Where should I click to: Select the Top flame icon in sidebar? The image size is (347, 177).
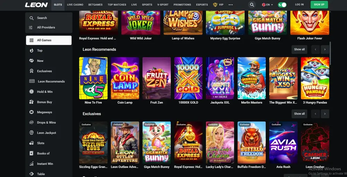tap(32, 50)
